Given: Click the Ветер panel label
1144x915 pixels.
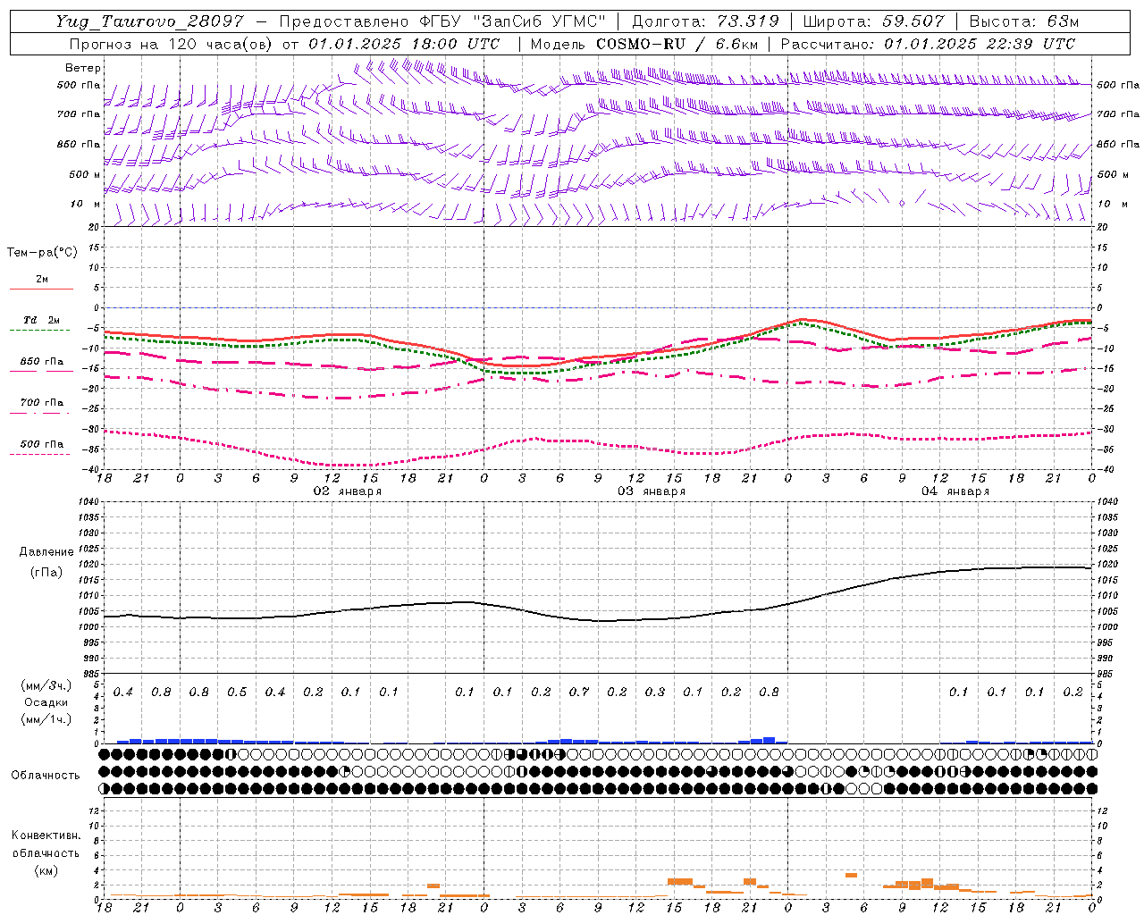Looking at the screenshot, I should point(83,68).
